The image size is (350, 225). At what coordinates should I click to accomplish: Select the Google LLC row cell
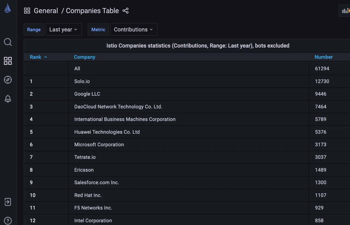pyautogui.click(x=87, y=94)
